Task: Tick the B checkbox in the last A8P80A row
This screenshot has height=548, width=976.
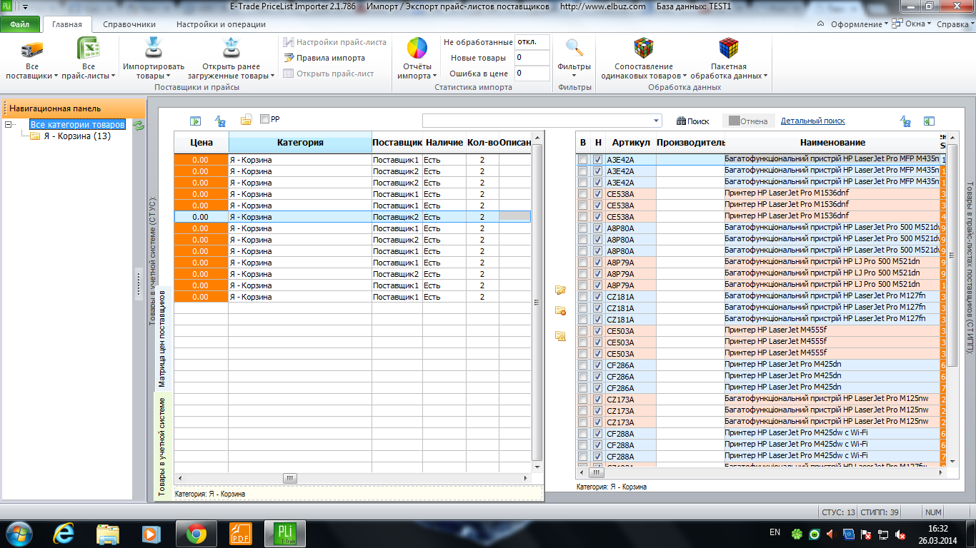Action: (583, 251)
